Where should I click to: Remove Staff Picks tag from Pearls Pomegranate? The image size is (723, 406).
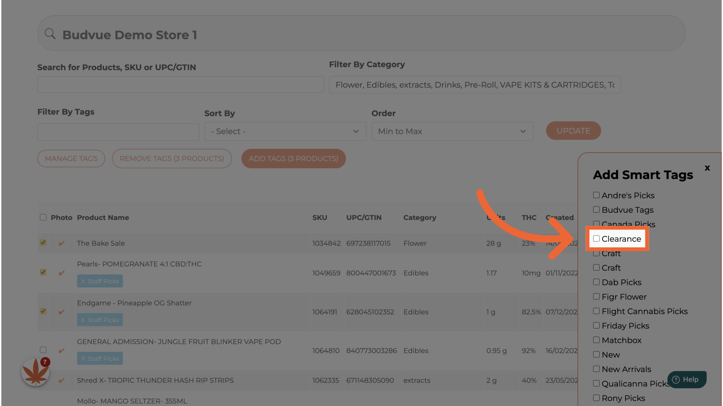[83, 281]
